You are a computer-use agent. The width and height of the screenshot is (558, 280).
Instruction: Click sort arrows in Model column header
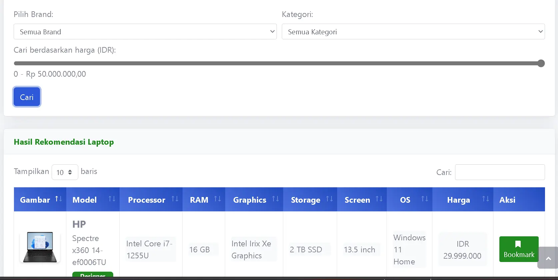click(x=112, y=199)
